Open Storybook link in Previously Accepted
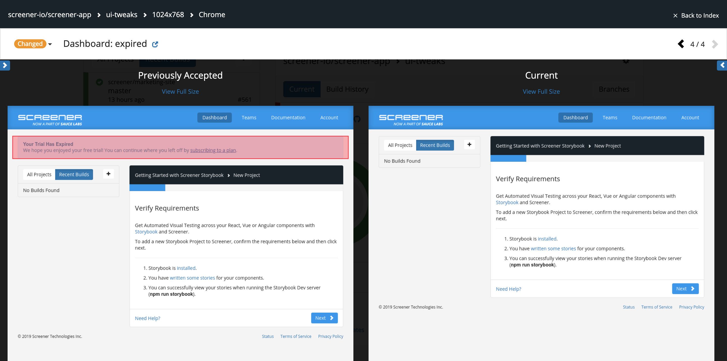 [146, 232]
